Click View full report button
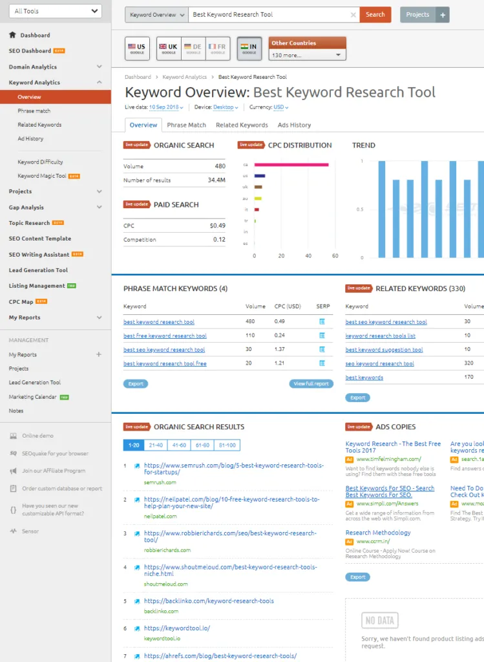Image resolution: width=484 pixels, height=662 pixels. tap(311, 384)
